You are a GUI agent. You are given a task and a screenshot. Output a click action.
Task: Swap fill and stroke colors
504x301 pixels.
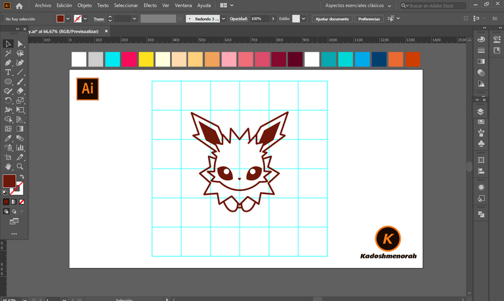coord(22,176)
